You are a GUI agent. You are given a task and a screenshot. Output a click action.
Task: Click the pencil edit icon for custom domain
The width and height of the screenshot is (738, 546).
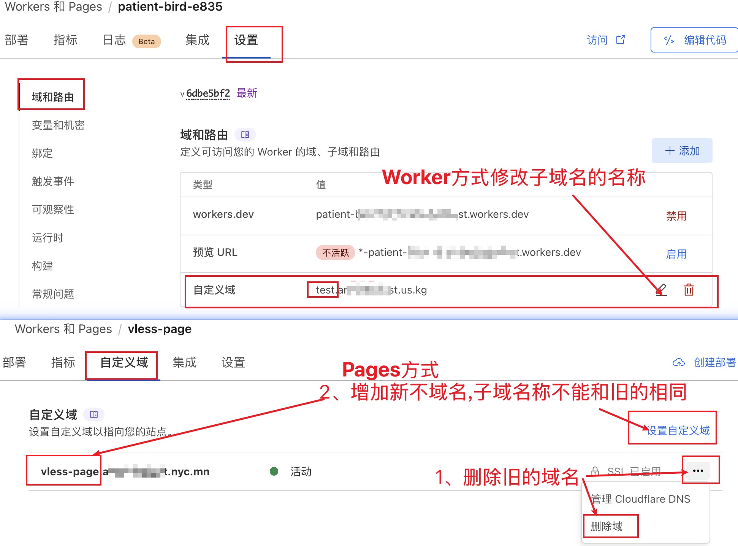[662, 290]
